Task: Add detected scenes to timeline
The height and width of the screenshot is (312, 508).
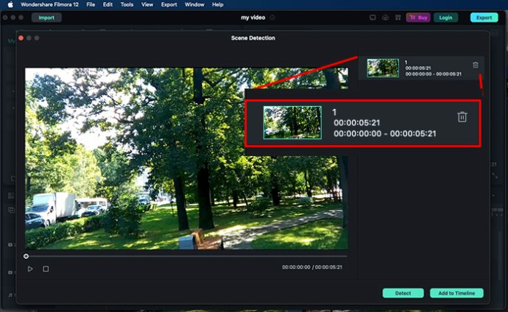Action: 456,293
